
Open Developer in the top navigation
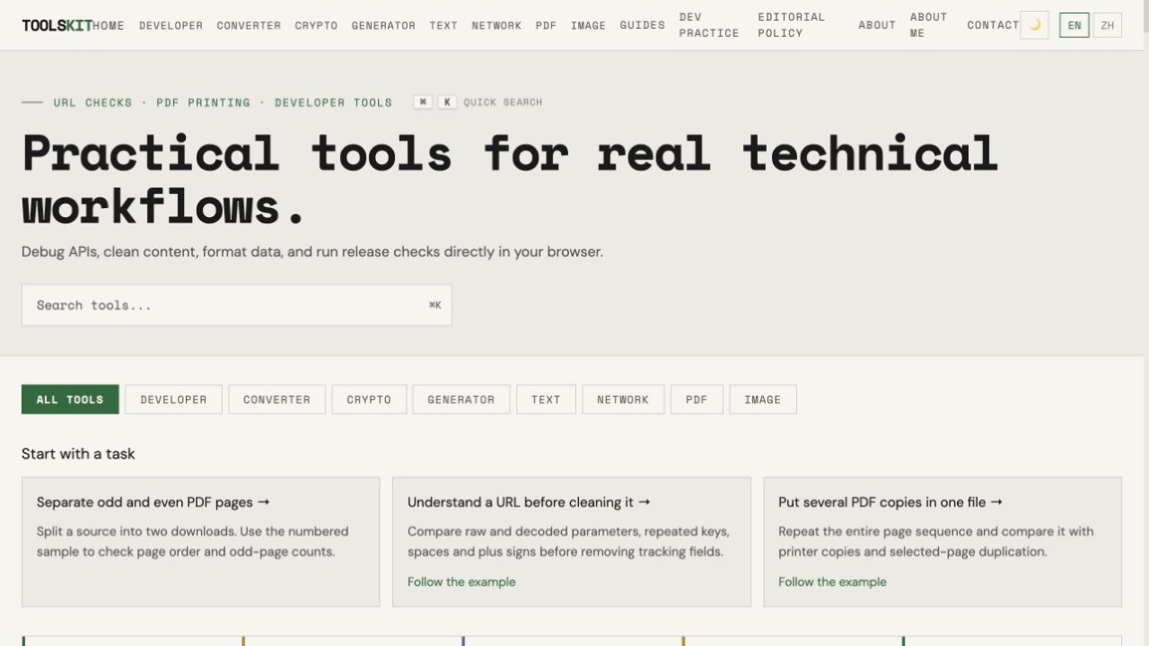click(171, 25)
